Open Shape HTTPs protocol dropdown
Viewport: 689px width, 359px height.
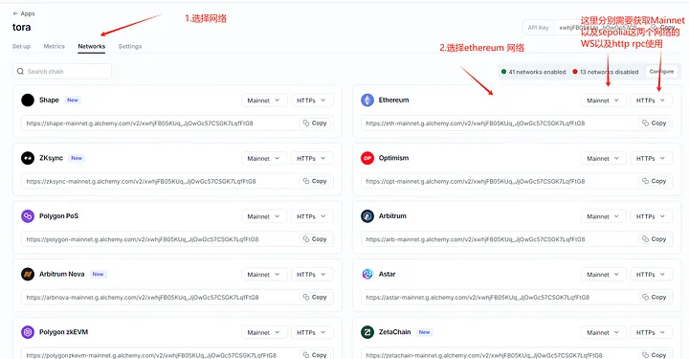(x=312, y=101)
